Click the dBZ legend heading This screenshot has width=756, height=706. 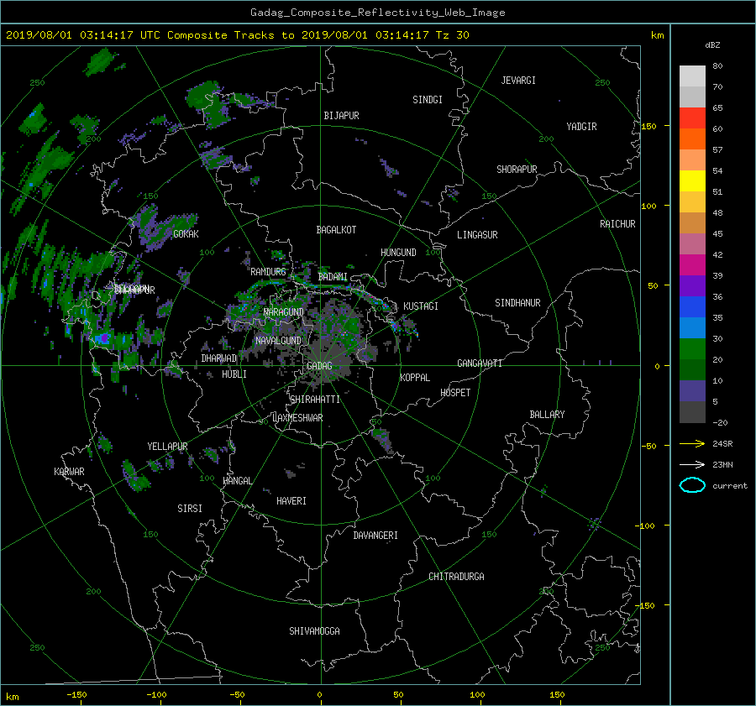click(x=712, y=44)
